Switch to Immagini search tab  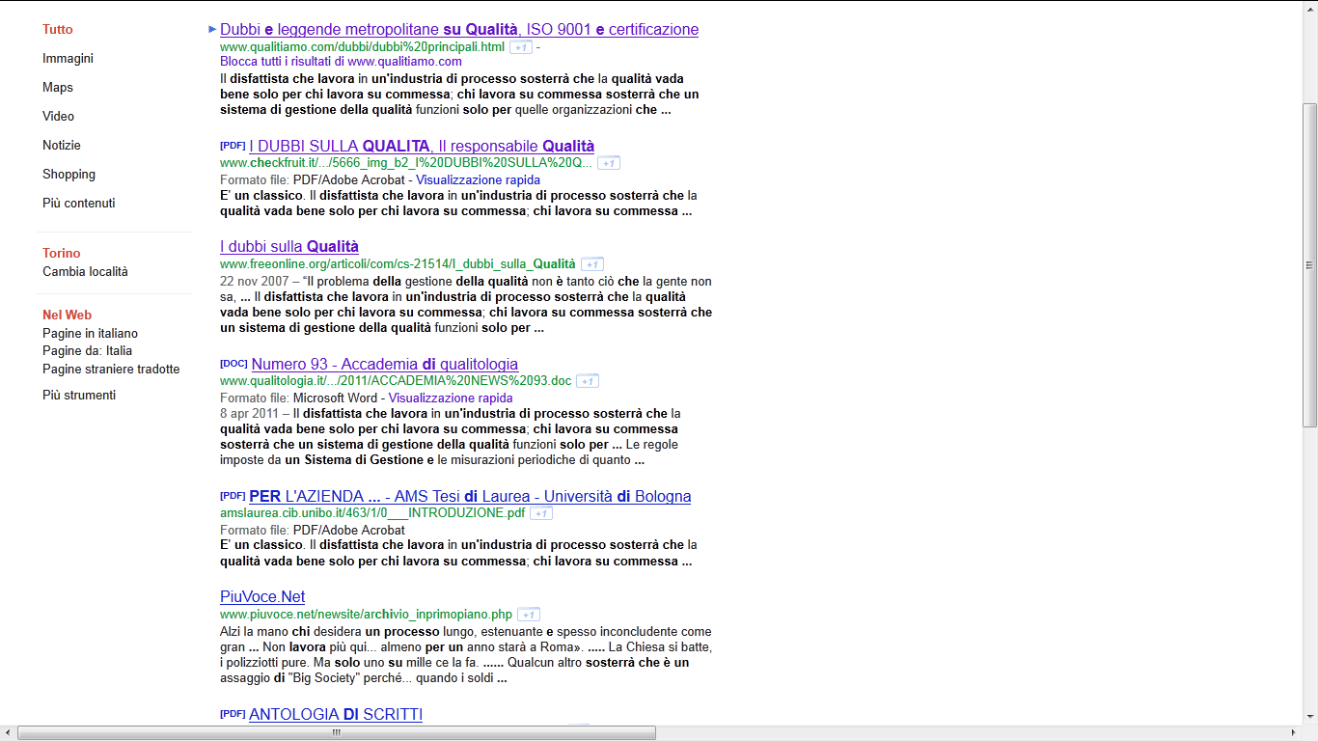[68, 58]
